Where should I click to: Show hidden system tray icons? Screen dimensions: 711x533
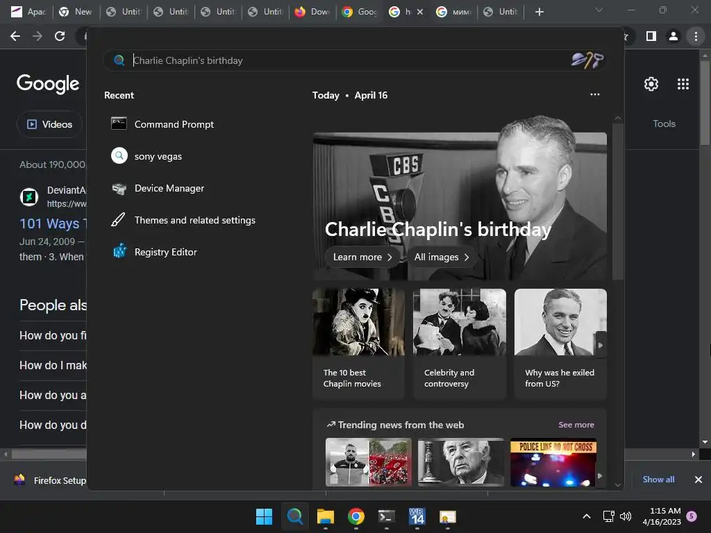(586, 516)
